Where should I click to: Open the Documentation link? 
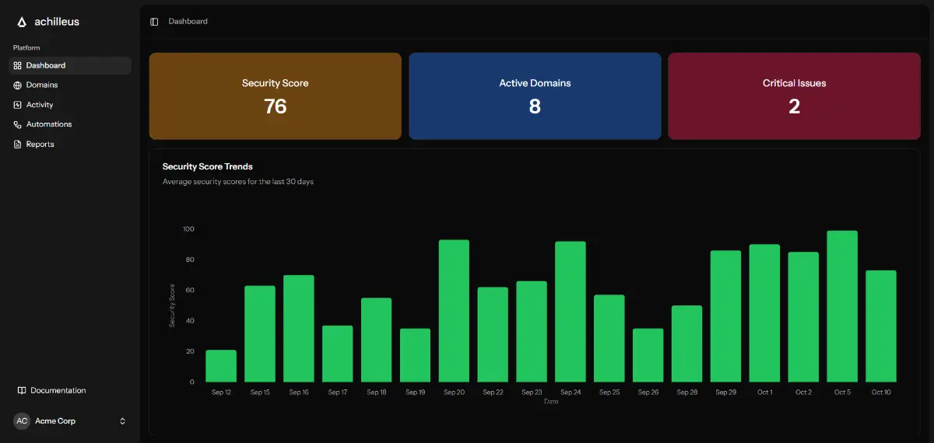[58, 390]
